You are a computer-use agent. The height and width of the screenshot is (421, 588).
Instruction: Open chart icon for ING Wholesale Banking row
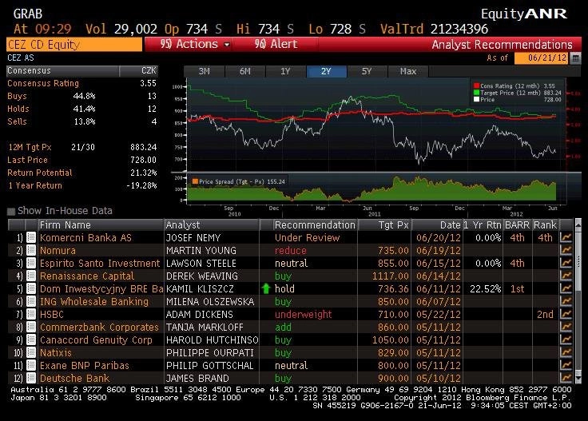coord(566,301)
